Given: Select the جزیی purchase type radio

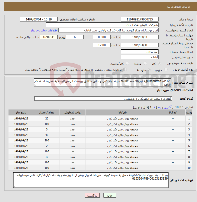Looking at the screenshot, I should click(166, 70).
